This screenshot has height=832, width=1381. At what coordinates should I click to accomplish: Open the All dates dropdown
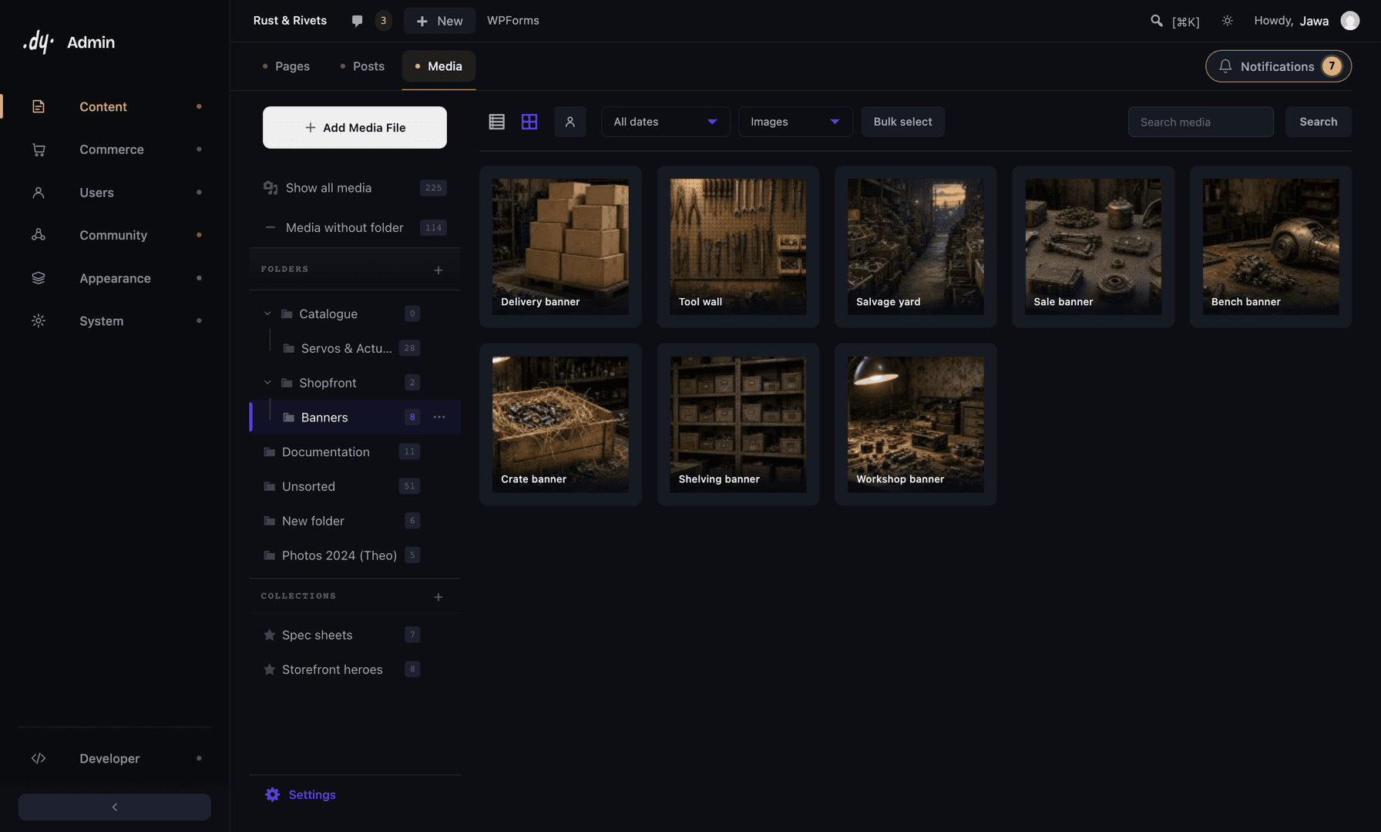click(666, 122)
